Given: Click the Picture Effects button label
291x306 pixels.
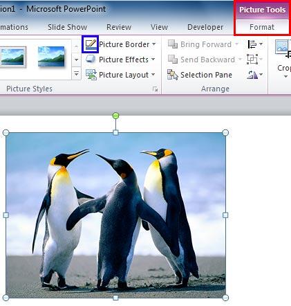Looking at the screenshot, I should click(124, 60).
